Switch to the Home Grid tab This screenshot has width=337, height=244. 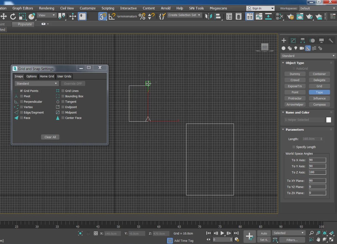[x=47, y=76]
